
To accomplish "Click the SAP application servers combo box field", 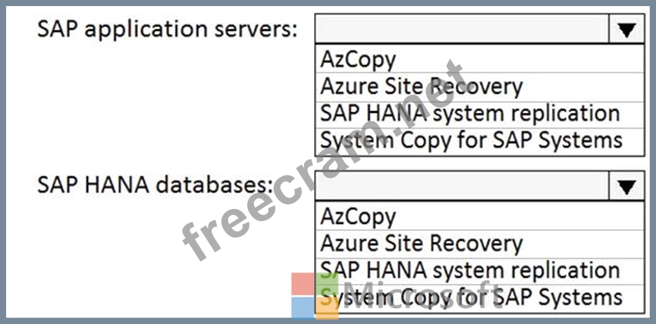I will pyautogui.click(x=461, y=30).
